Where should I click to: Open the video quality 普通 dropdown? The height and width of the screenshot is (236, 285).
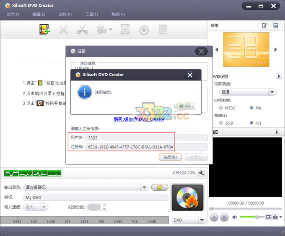pos(248,92)
